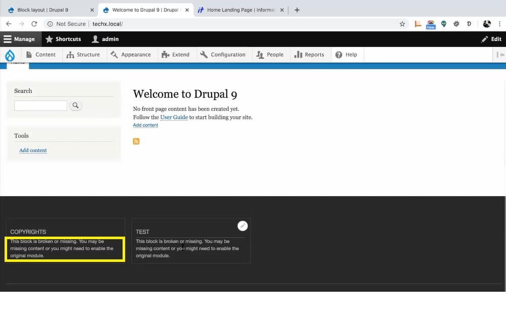
Task: Toggle toolbar orientation arrow icon
Action: coord(500,55)
